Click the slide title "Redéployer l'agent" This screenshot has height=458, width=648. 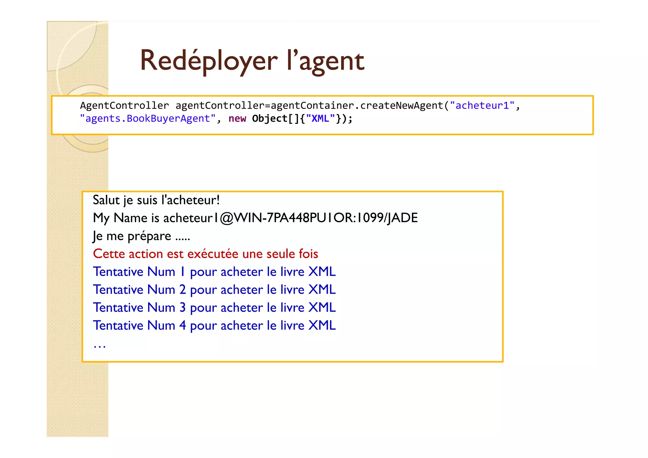pyautogui.click(x=252, y=61)
